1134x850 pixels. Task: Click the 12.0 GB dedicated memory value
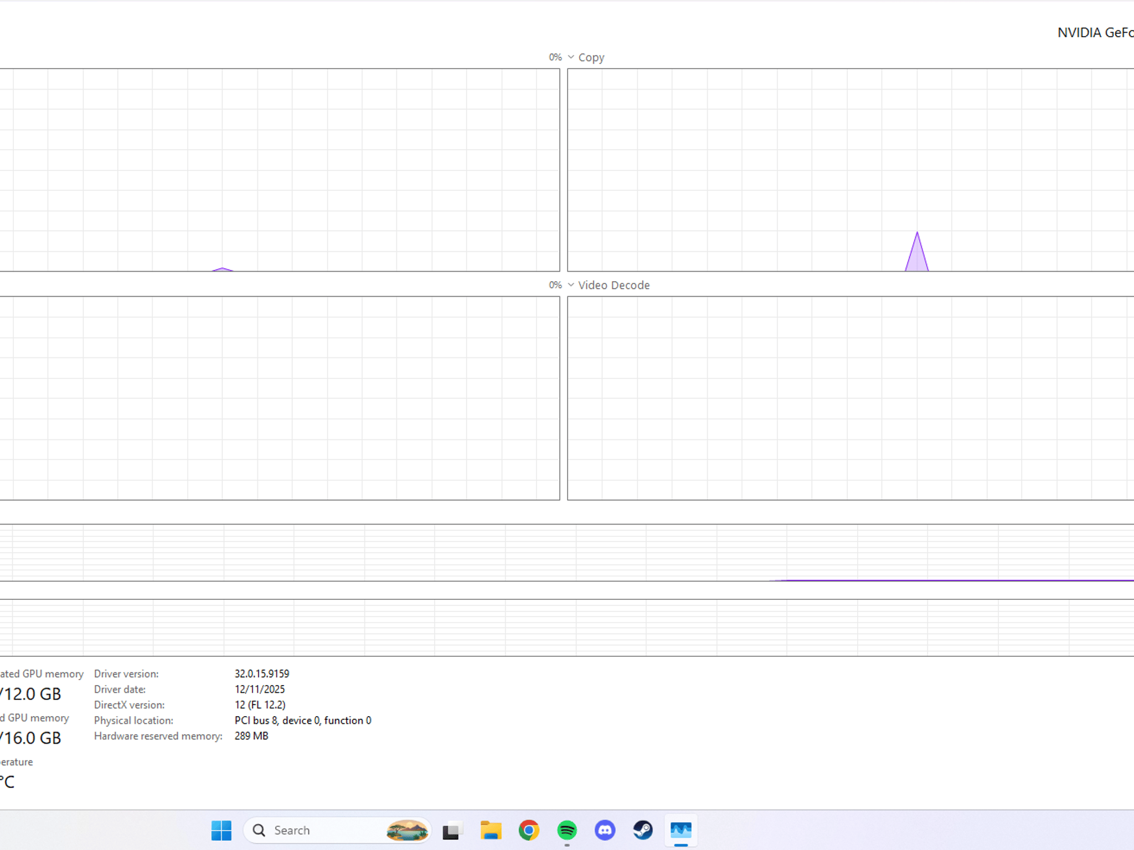coord(31,694)
